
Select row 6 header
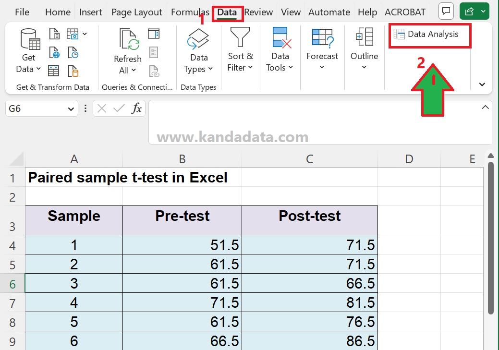click(x=12, y=283)
